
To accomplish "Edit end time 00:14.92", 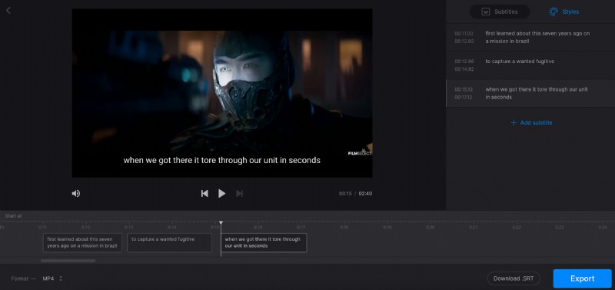I will (464, 69).
